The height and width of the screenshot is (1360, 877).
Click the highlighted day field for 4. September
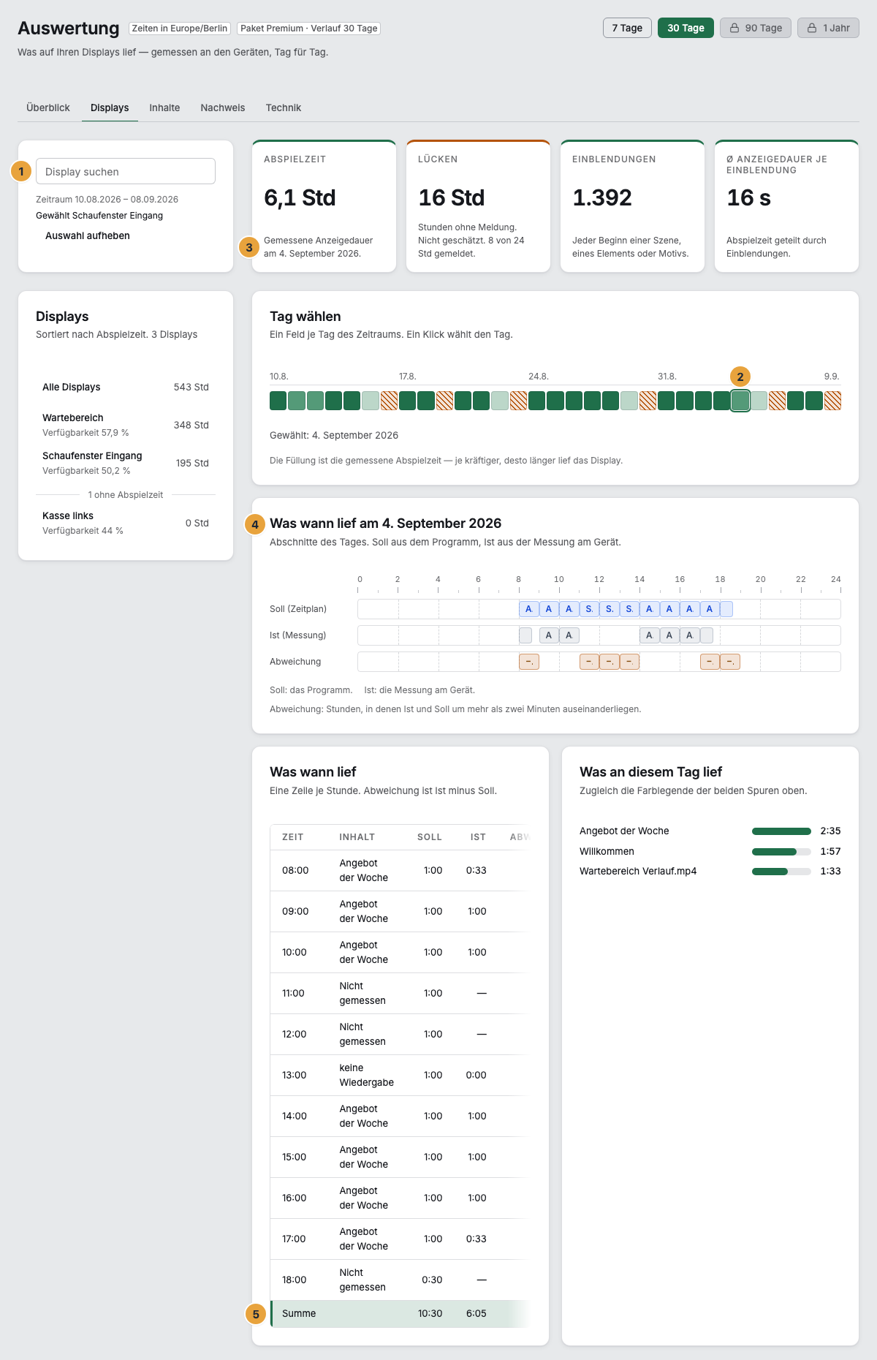point(740,401)
